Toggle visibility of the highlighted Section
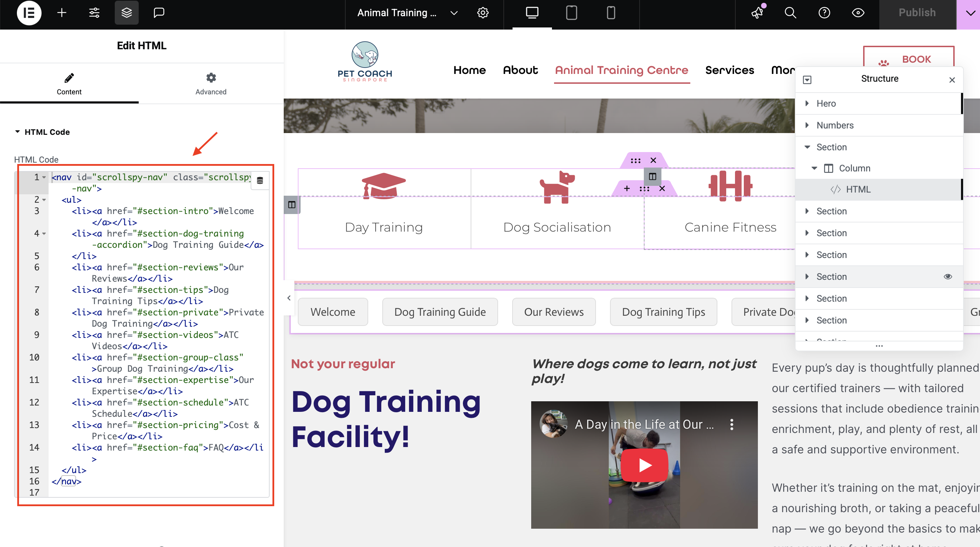 click(x=948, y=277)
